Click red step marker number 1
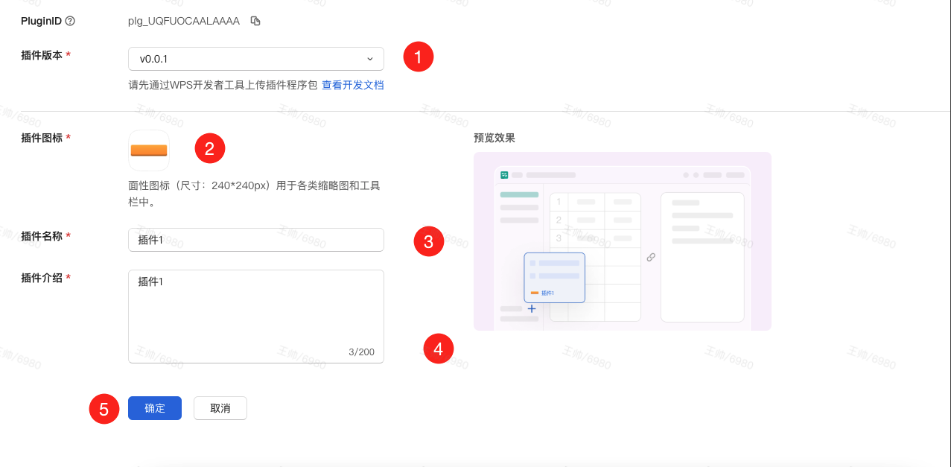This screenshot has width=951, height=467. click(x=418, y=57)
